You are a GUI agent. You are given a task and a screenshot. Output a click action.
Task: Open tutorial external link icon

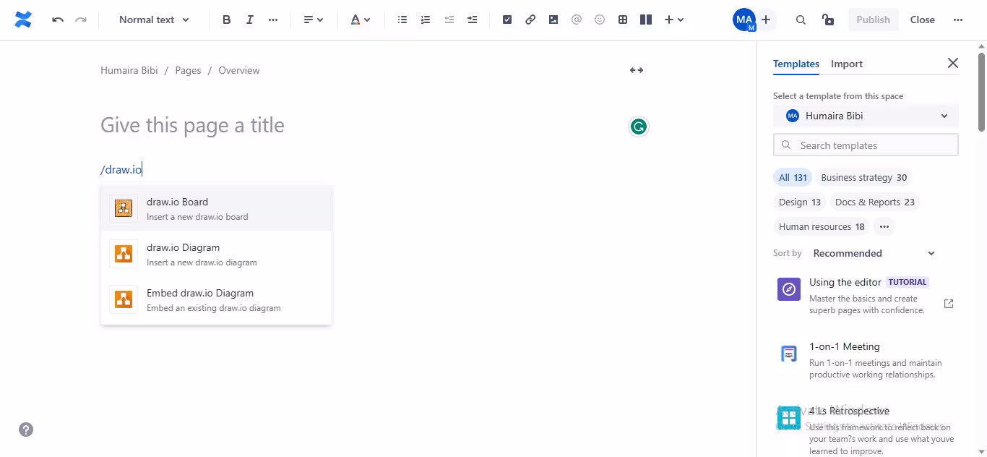[949, 304]
